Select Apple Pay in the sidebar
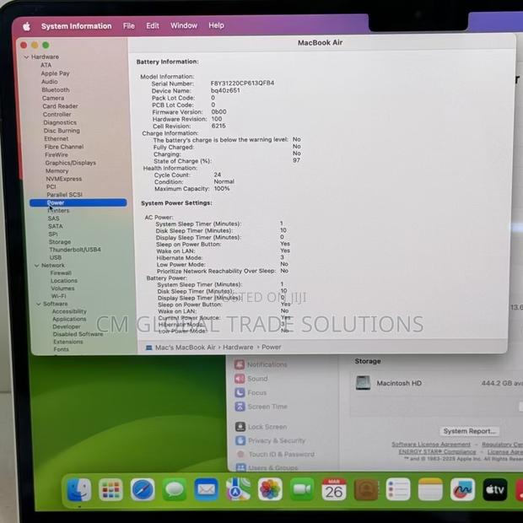 (x=55, y=73)
